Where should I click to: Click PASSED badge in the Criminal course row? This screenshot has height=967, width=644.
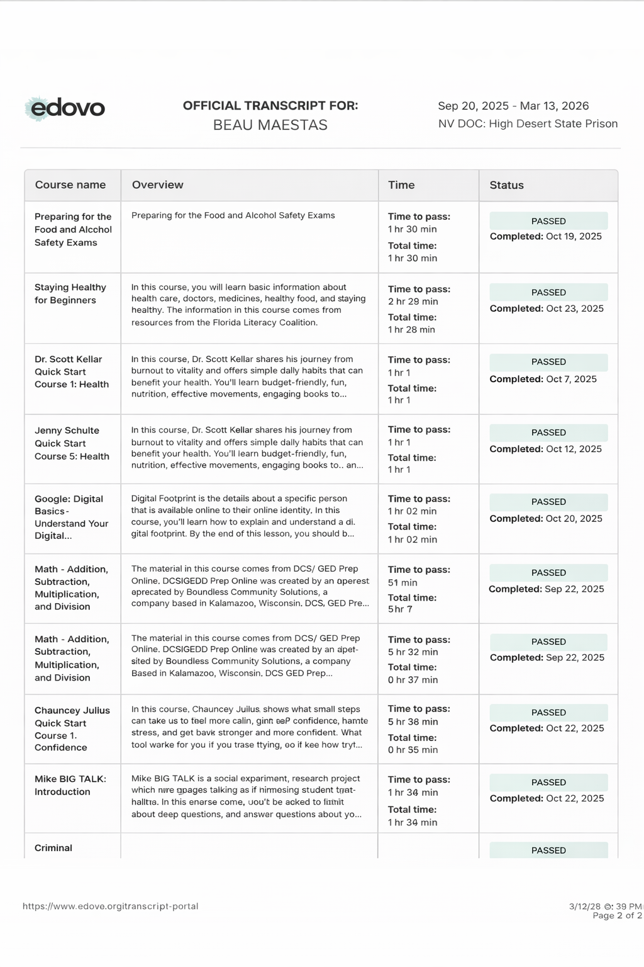coord(548,851)
